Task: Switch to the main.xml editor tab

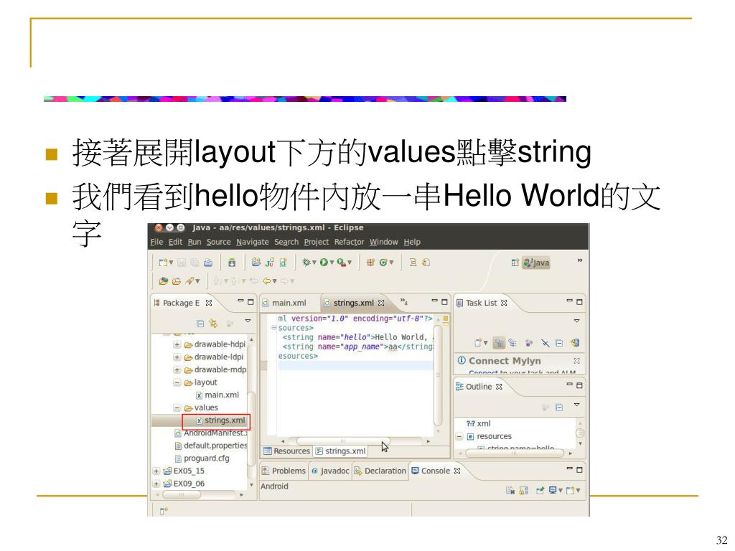Action: pyautogui.click(x=284, y=303)
